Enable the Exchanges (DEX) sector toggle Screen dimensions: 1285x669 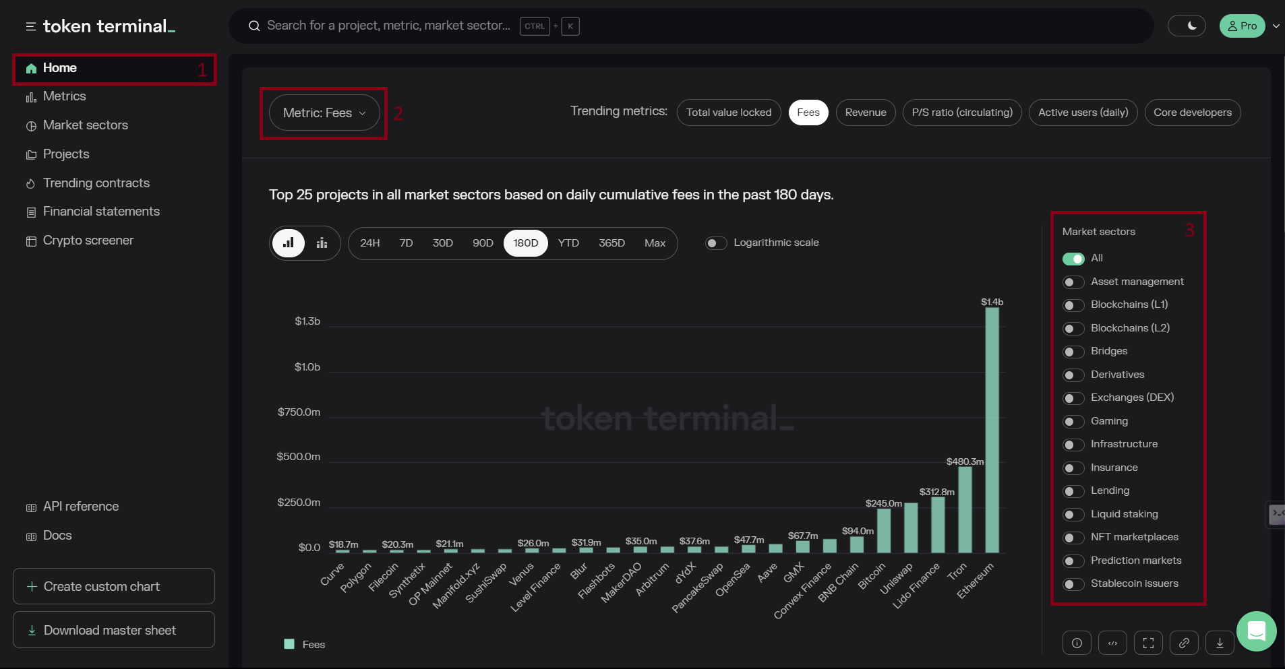click(x=1073, y=398)
